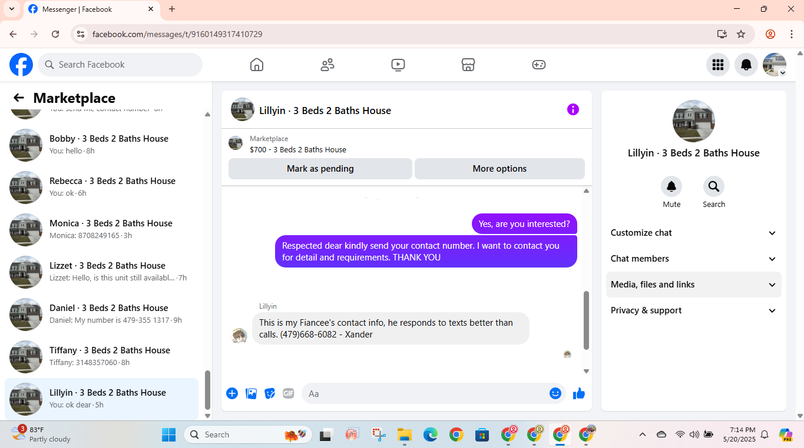Screen dimensions: 804x448
Task: Switch to the Messenger | Facebook browser tab
Action: pyautogui.click(x=91, y=9)
